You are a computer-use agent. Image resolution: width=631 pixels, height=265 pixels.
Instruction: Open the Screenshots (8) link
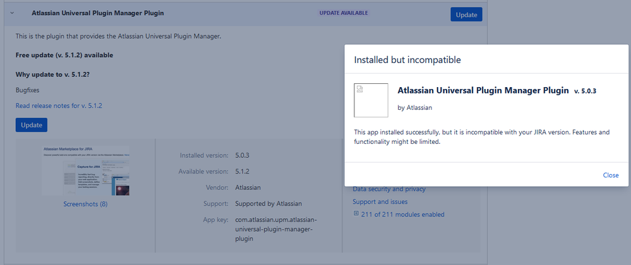coord(85,204)
